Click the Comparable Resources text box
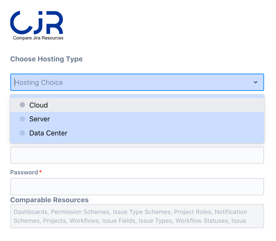Screen dimensions: 276x241 pos(137,216)
